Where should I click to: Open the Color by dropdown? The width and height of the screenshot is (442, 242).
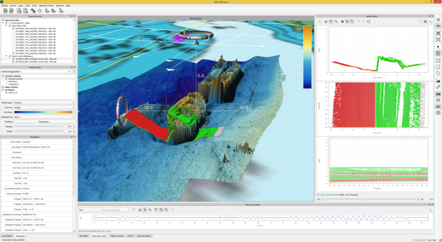point(45,107)
